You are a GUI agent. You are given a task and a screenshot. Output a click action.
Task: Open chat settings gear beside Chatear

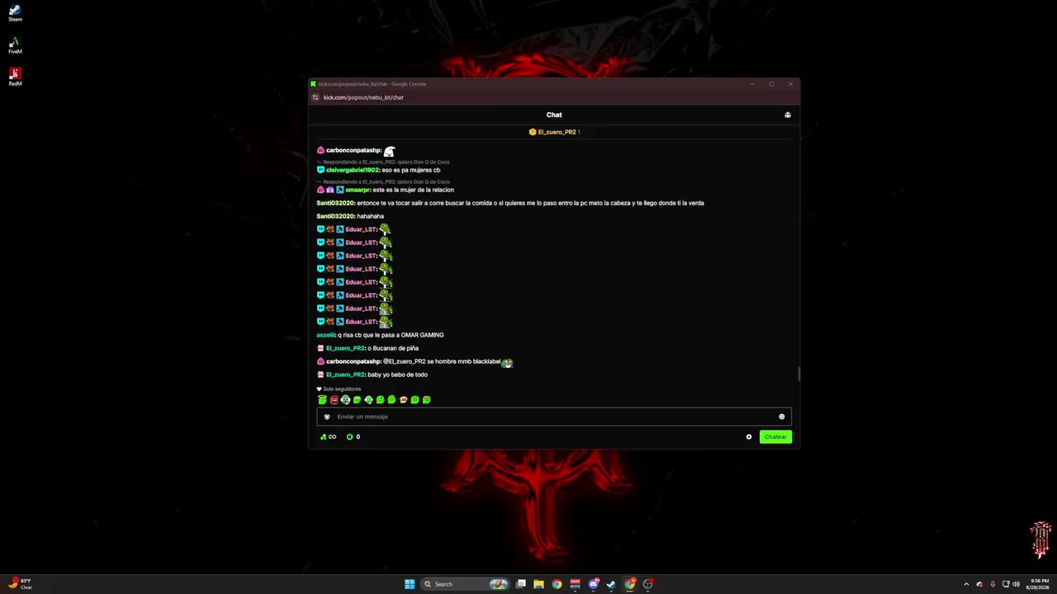(x=749, y=437)
